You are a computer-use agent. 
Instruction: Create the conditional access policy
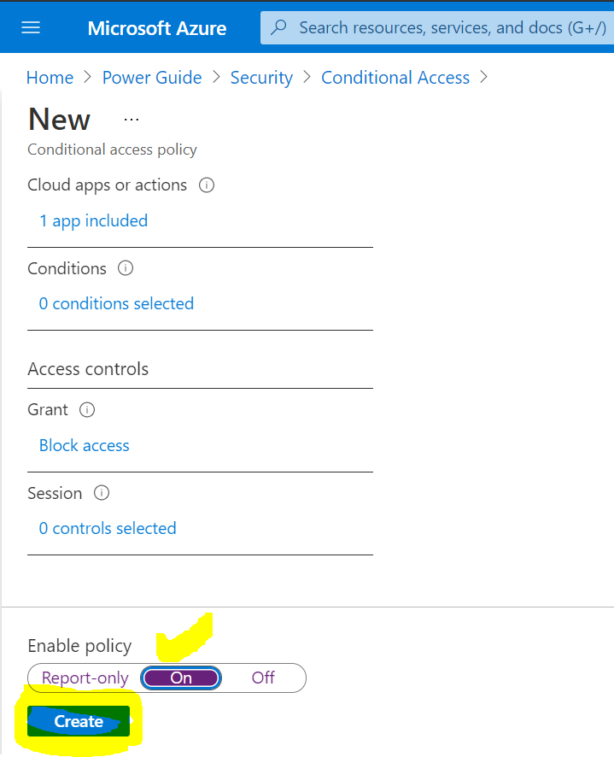78,721
